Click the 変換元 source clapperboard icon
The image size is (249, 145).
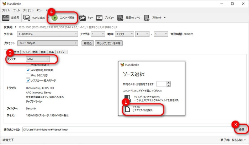(x=6, y=18)
